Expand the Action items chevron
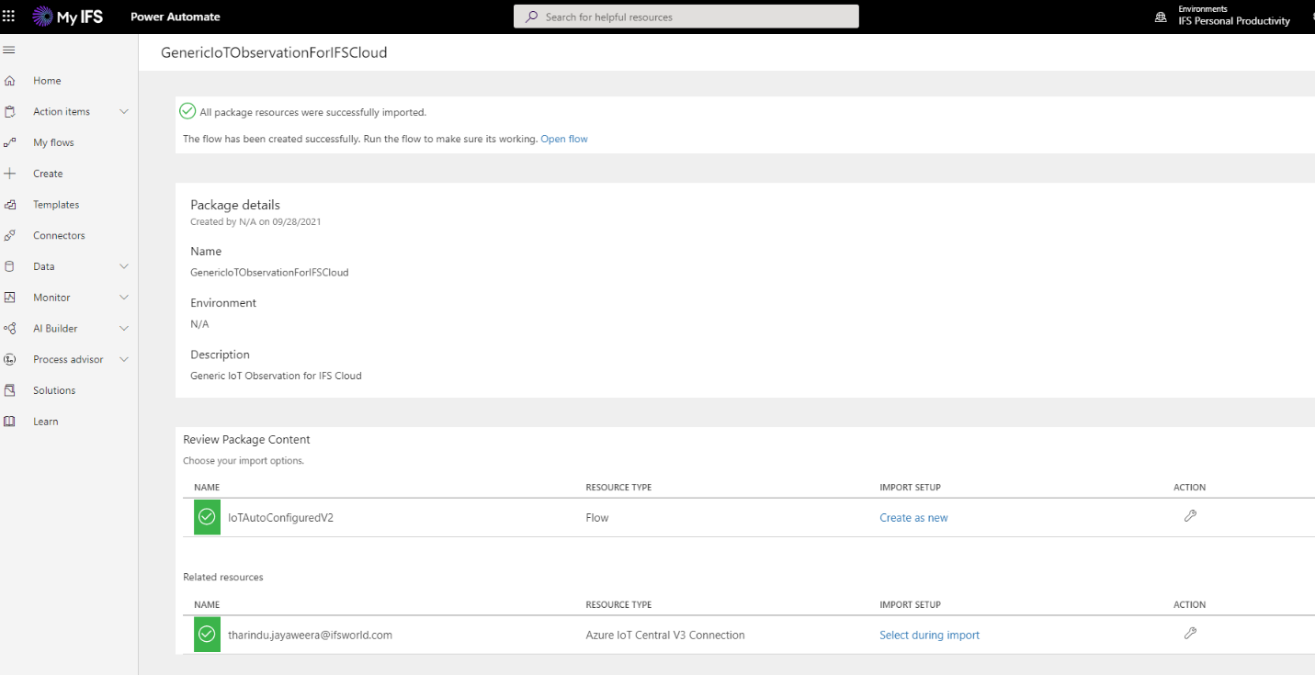The width and height of the screenshot is (1315, 675). click(124, 112)
